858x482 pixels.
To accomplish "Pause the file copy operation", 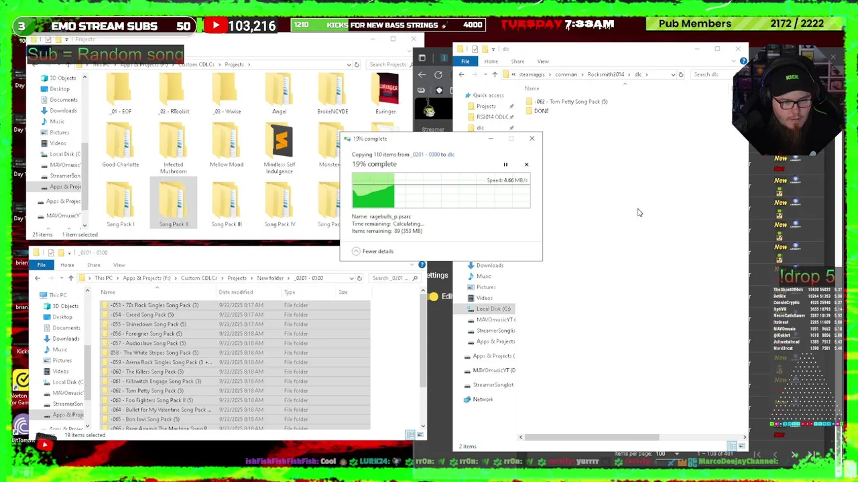I will (505, 164).
